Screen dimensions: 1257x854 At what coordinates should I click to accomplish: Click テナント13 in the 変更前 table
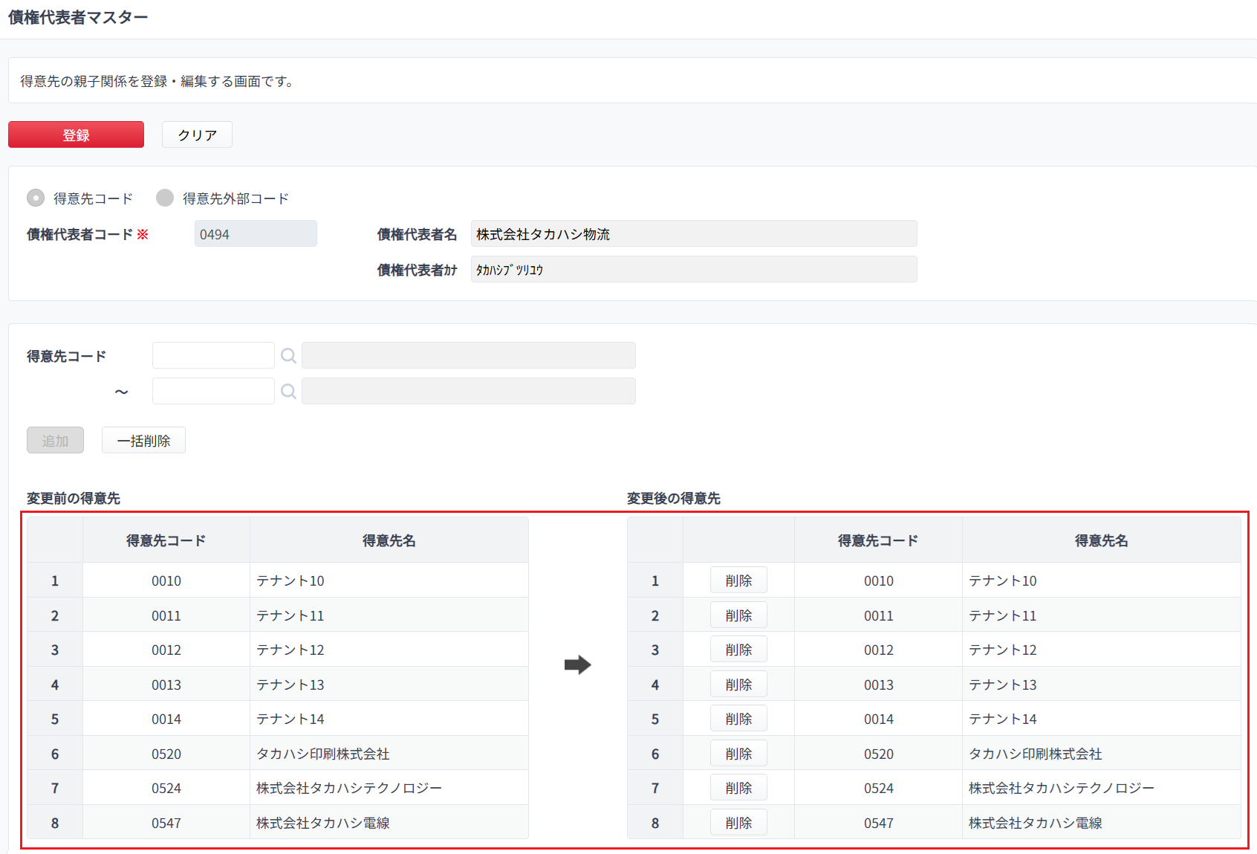[290, 685]
